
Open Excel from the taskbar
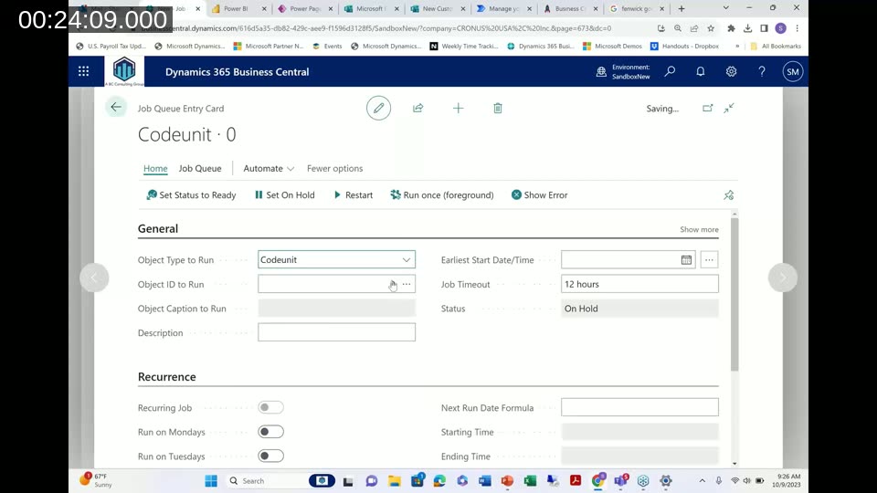coord(530,481)
